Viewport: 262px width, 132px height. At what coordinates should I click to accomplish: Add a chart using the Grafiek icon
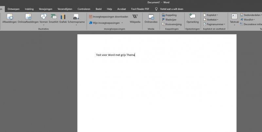[63, 18]
